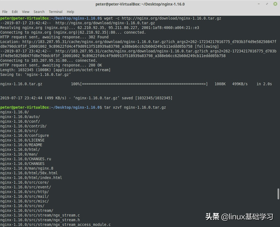Click the wget -c command text
Image resolution: width=280 pixels, height=227 pixels.
click(x=162, y=18)
